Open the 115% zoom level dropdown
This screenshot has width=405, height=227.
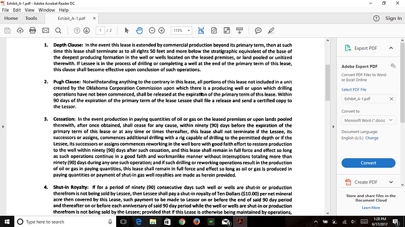pos(181,31)
